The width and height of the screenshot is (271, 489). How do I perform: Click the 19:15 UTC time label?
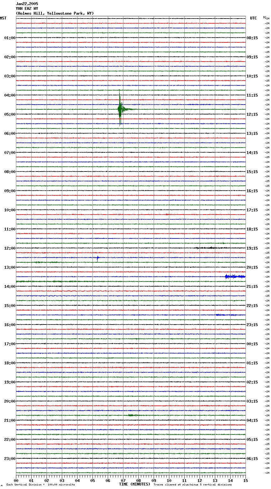[x=252, y=248]
